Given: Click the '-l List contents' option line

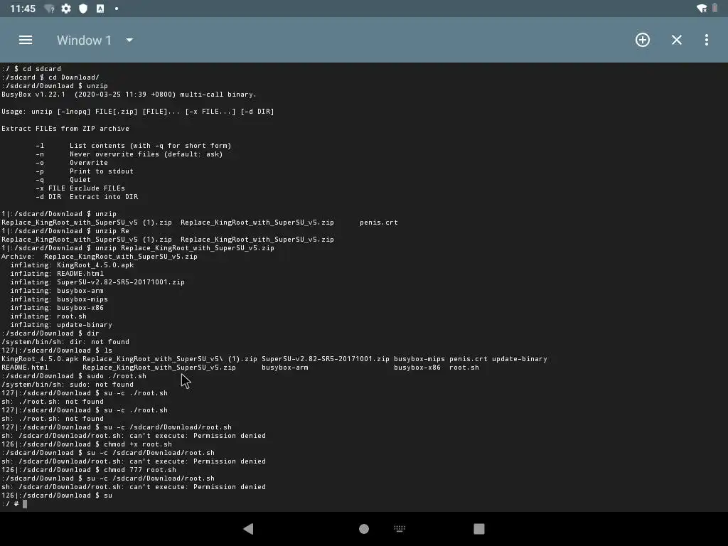Looking at the screenshot, I should coord(133,146).
